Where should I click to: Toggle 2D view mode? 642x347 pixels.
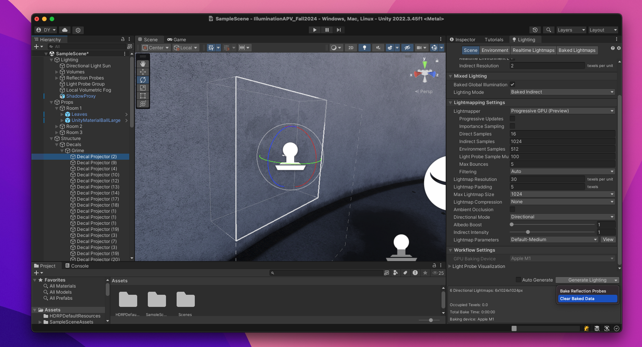(x=351, y=48)
